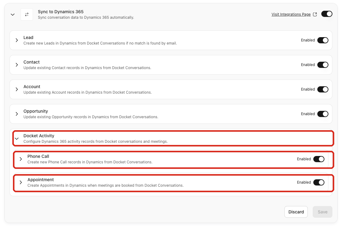Viewport: 341px width, 226px height.
Task: Expand the Phone Call row chevron
Action: [x=21, y=159]
